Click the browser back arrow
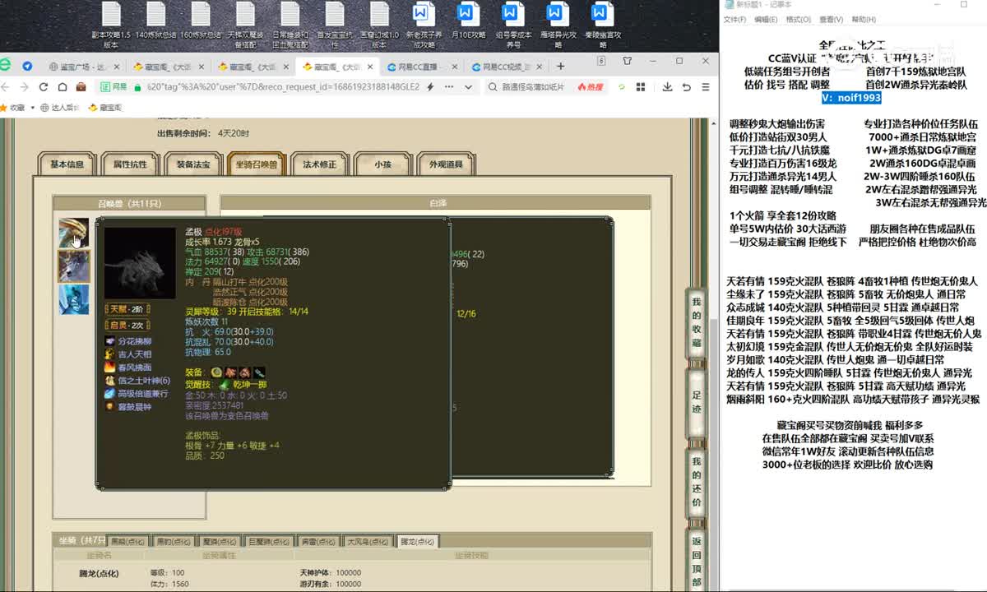This screenshot has width=987, height=592. (x=5, y=86)
